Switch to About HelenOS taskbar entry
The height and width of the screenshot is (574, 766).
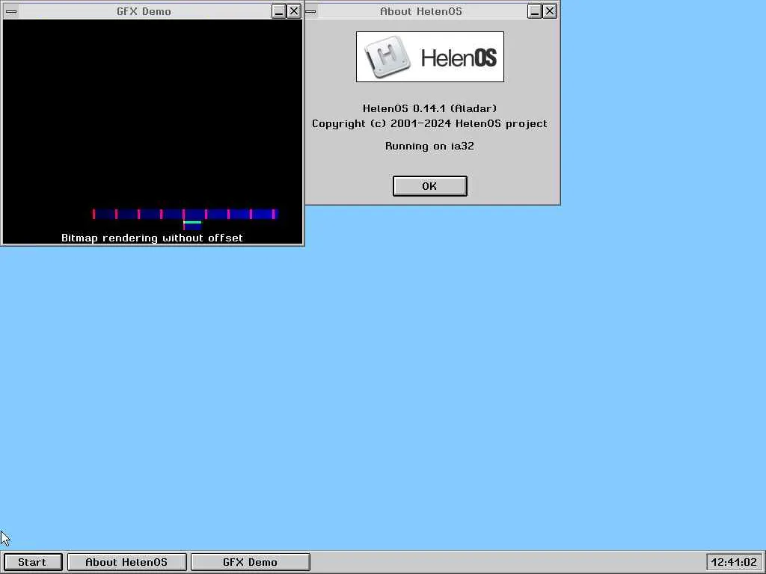[x=126, y=562]
